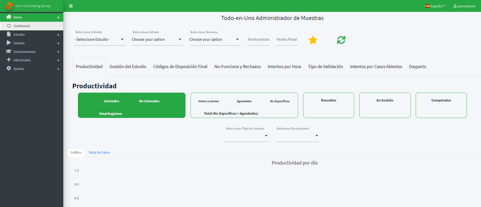The height and width of the screenshot is (207, 481).
Task: Open the Selecciona Estrata dropdown
Action: point(157,39)
